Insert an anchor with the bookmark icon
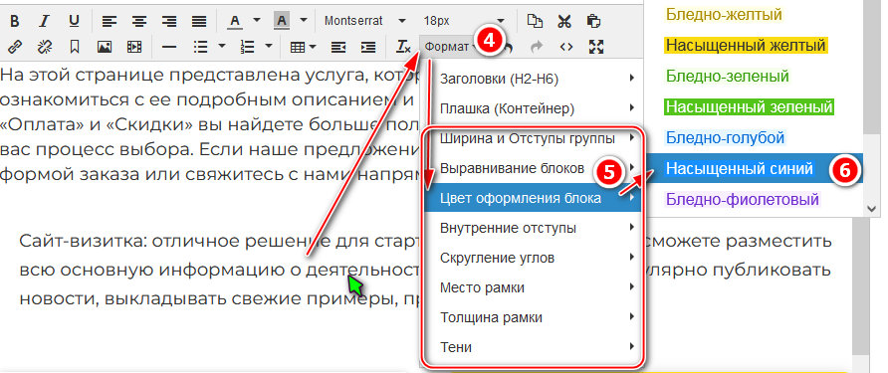 pos(75,47)
